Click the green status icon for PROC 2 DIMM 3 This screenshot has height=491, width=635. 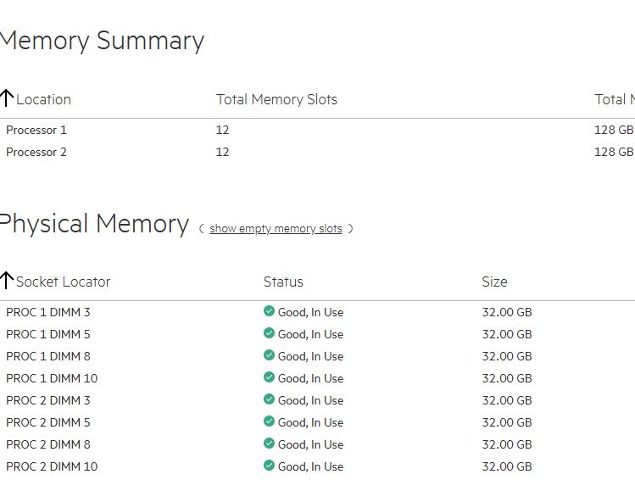(x=269, y=399)
